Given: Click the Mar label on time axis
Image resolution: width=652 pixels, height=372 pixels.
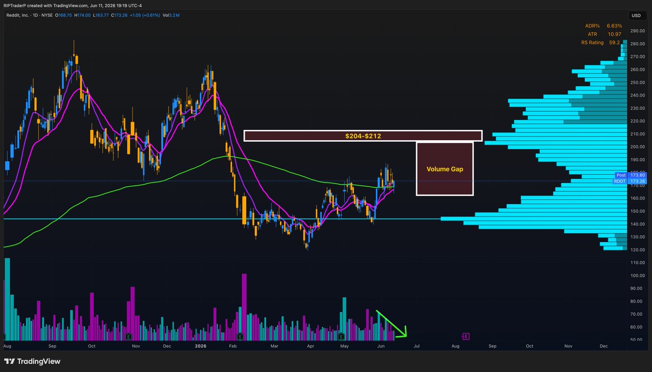Looking at the screenshot, I should [x=274, y=346].
